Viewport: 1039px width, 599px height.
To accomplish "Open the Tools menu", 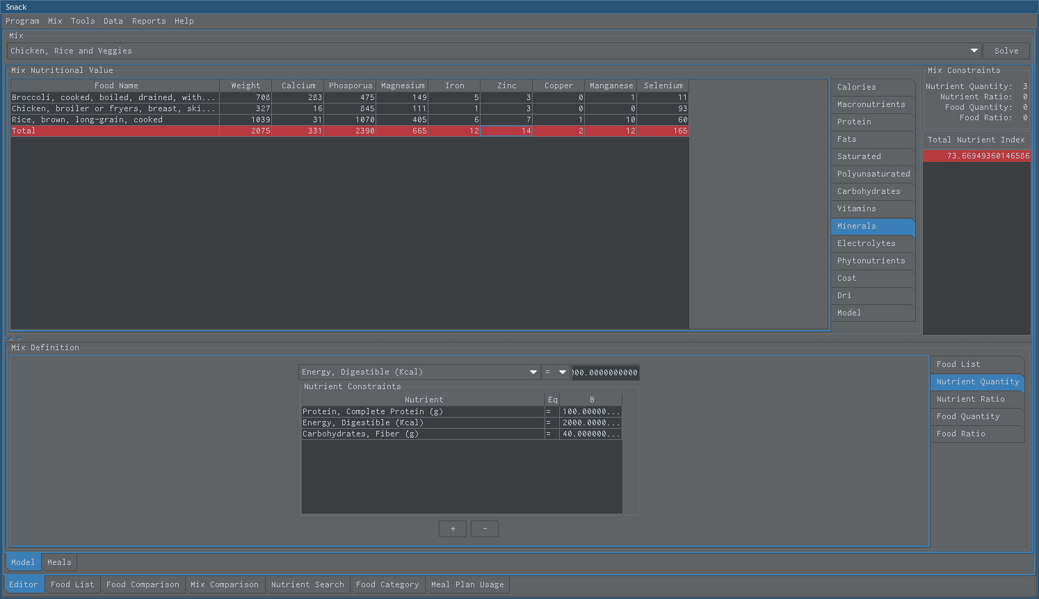I will [83, 21].
